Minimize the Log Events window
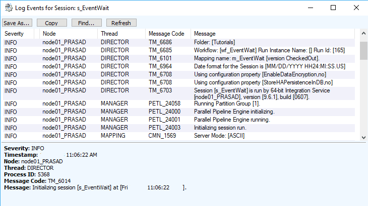This screenshot has width=368, height=206. pos(311,8)
